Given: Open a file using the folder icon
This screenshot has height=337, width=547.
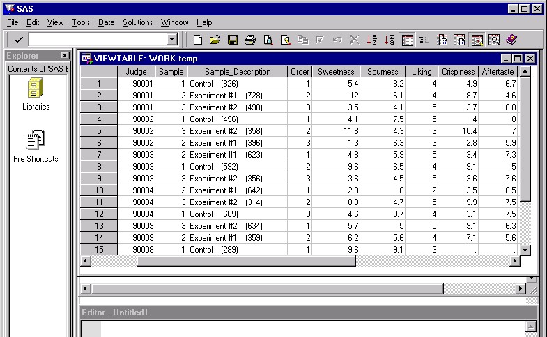Looking at the screenshot, I should 215,40.
